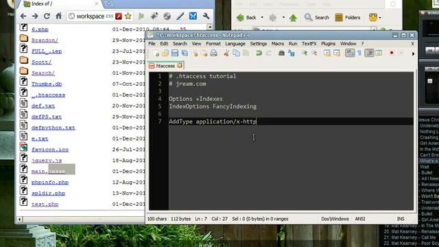Click the red Flash extension icon in address bar
The width and height of the screenshot is (439, 247).
119,16
